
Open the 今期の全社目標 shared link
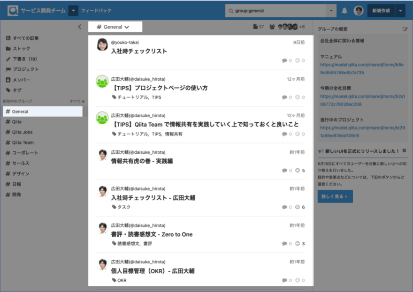pos(362,100)
